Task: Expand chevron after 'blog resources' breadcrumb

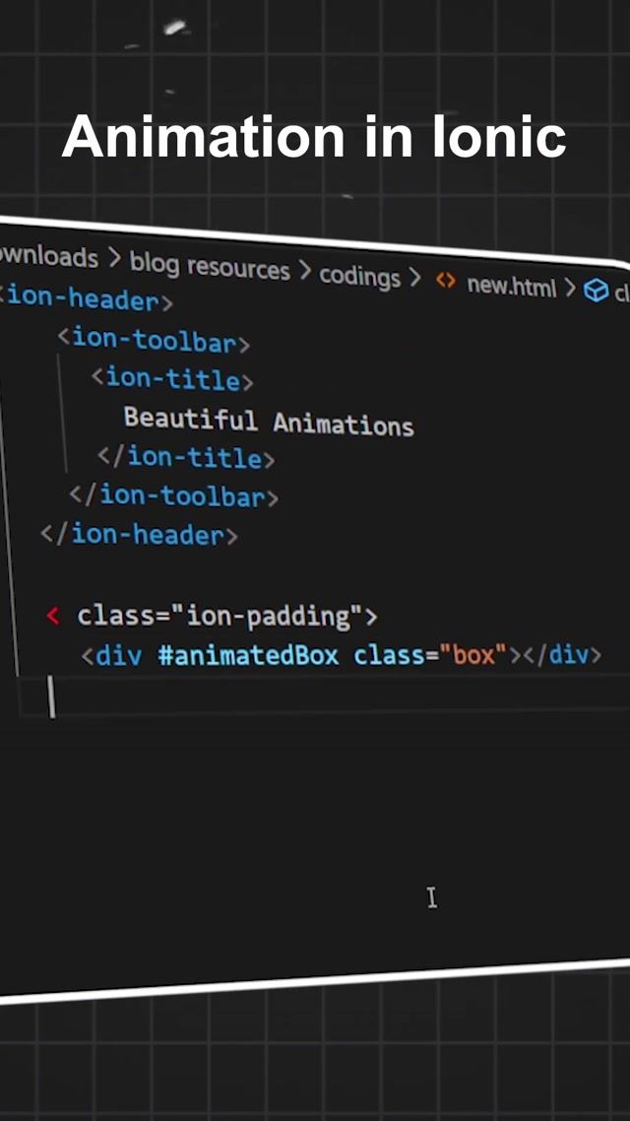Action: click(304, 272)
